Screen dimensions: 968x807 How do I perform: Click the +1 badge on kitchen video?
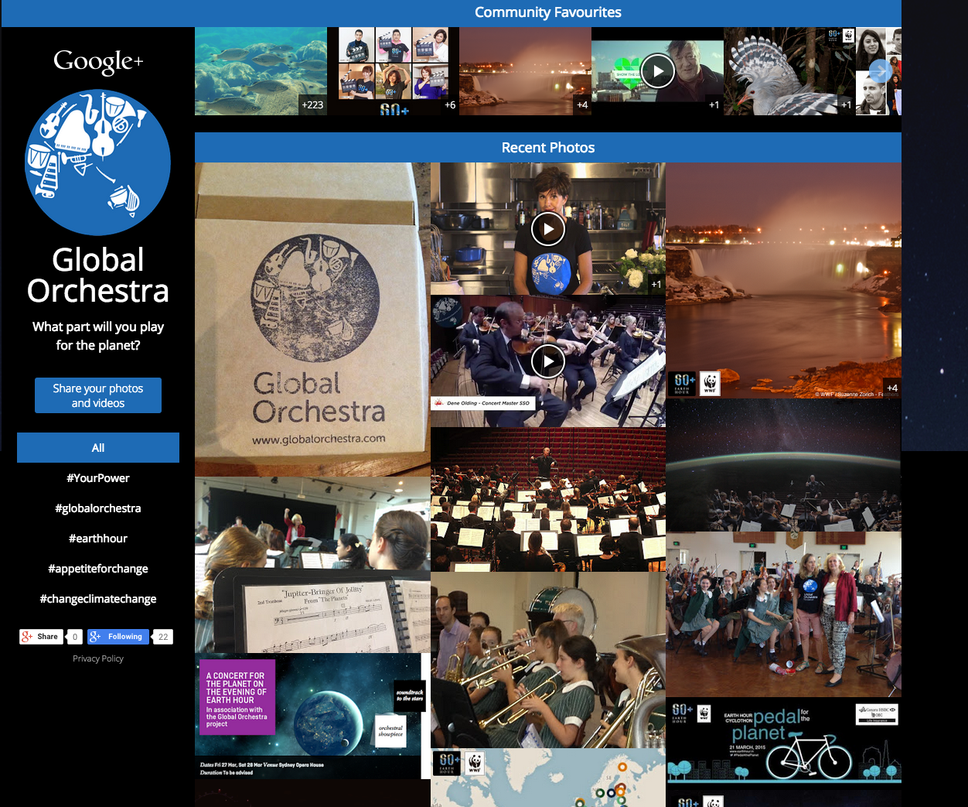point(656,284)
